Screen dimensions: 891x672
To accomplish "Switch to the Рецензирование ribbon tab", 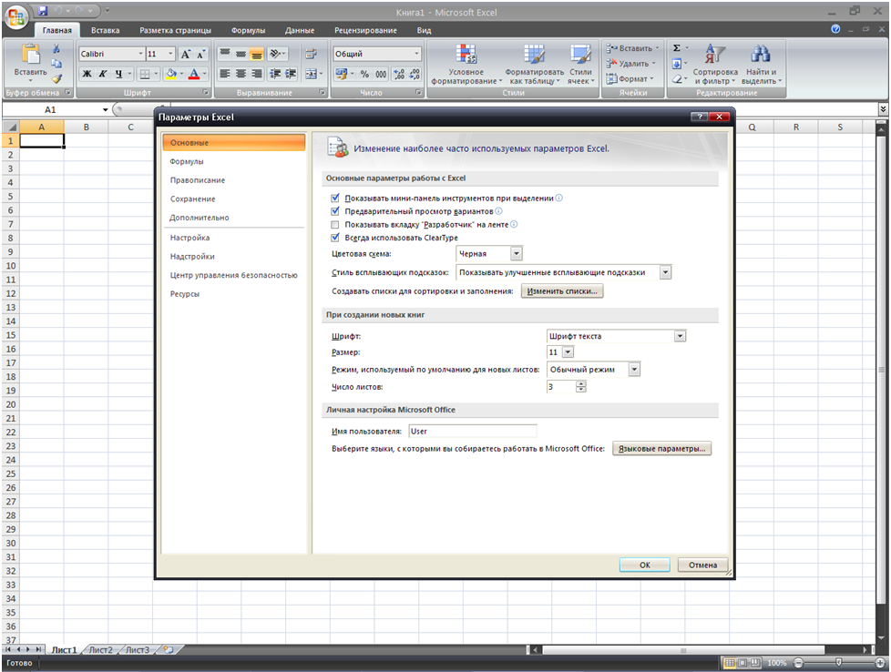I will tap(365, 30).
